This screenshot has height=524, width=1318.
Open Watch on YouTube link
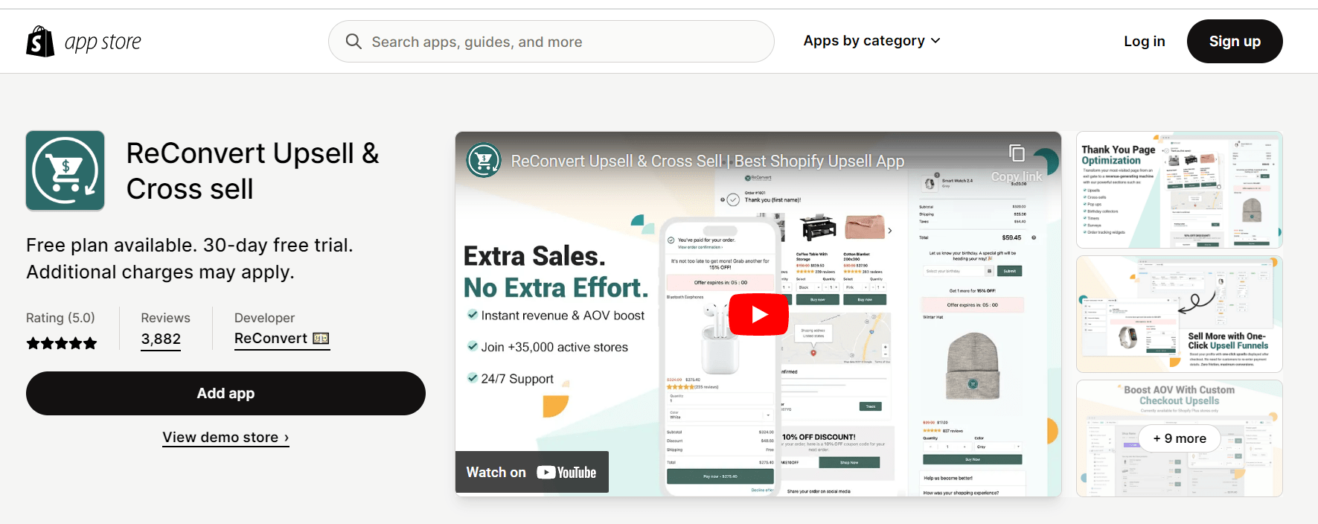click(531, 472)
